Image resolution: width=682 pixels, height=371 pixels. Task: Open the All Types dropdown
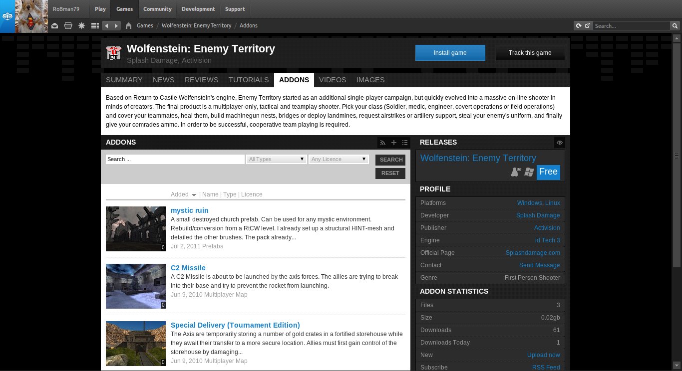click(277, 159)
